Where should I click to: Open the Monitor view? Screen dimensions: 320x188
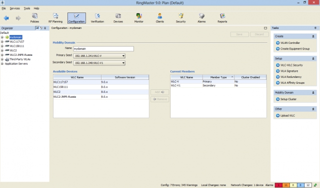tap(139, 18)
